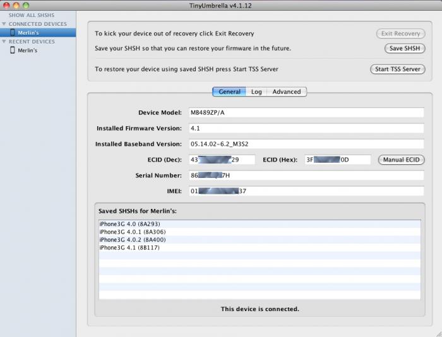The height and width of the screenshot is (337, 442).
Task: Collapse the Connected Devices section
Action: (x=4, y=24)
